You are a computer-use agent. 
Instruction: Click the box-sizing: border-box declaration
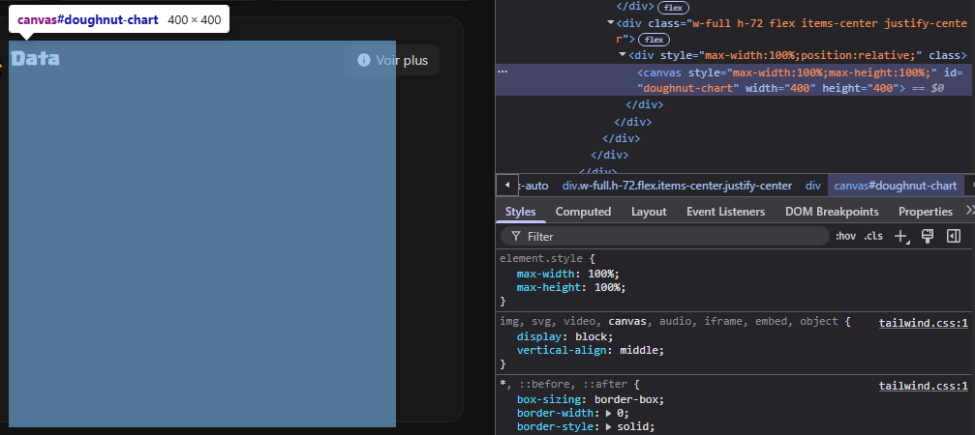[591, 399]
